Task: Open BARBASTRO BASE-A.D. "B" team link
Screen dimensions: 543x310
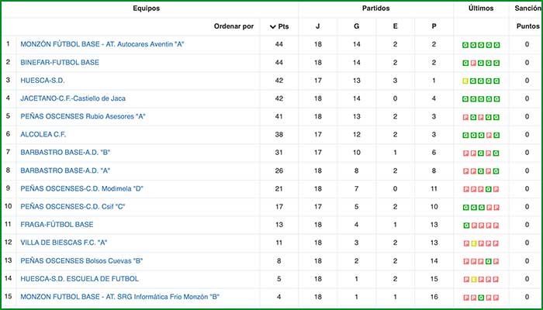Action: pyautogui.click(x=65, y=153)
